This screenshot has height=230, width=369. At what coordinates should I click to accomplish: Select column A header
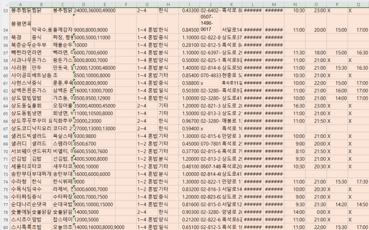20,4
